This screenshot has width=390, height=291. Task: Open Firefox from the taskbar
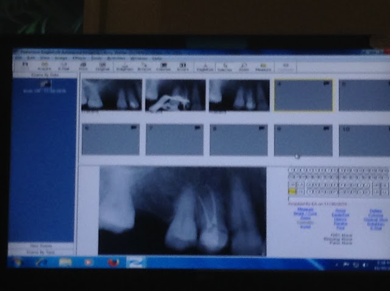pos(113,262)
